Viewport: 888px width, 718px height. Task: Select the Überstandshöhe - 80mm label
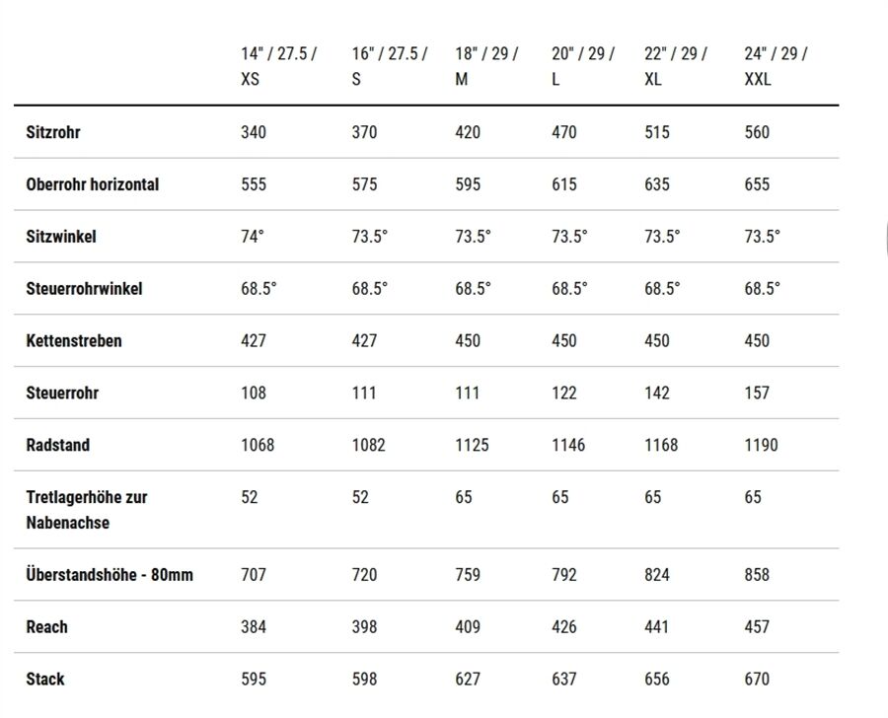tap(110, 574)
